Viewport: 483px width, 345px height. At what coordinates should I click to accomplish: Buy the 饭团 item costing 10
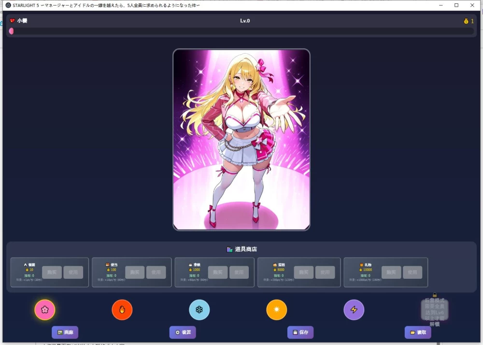coord(52,273)
